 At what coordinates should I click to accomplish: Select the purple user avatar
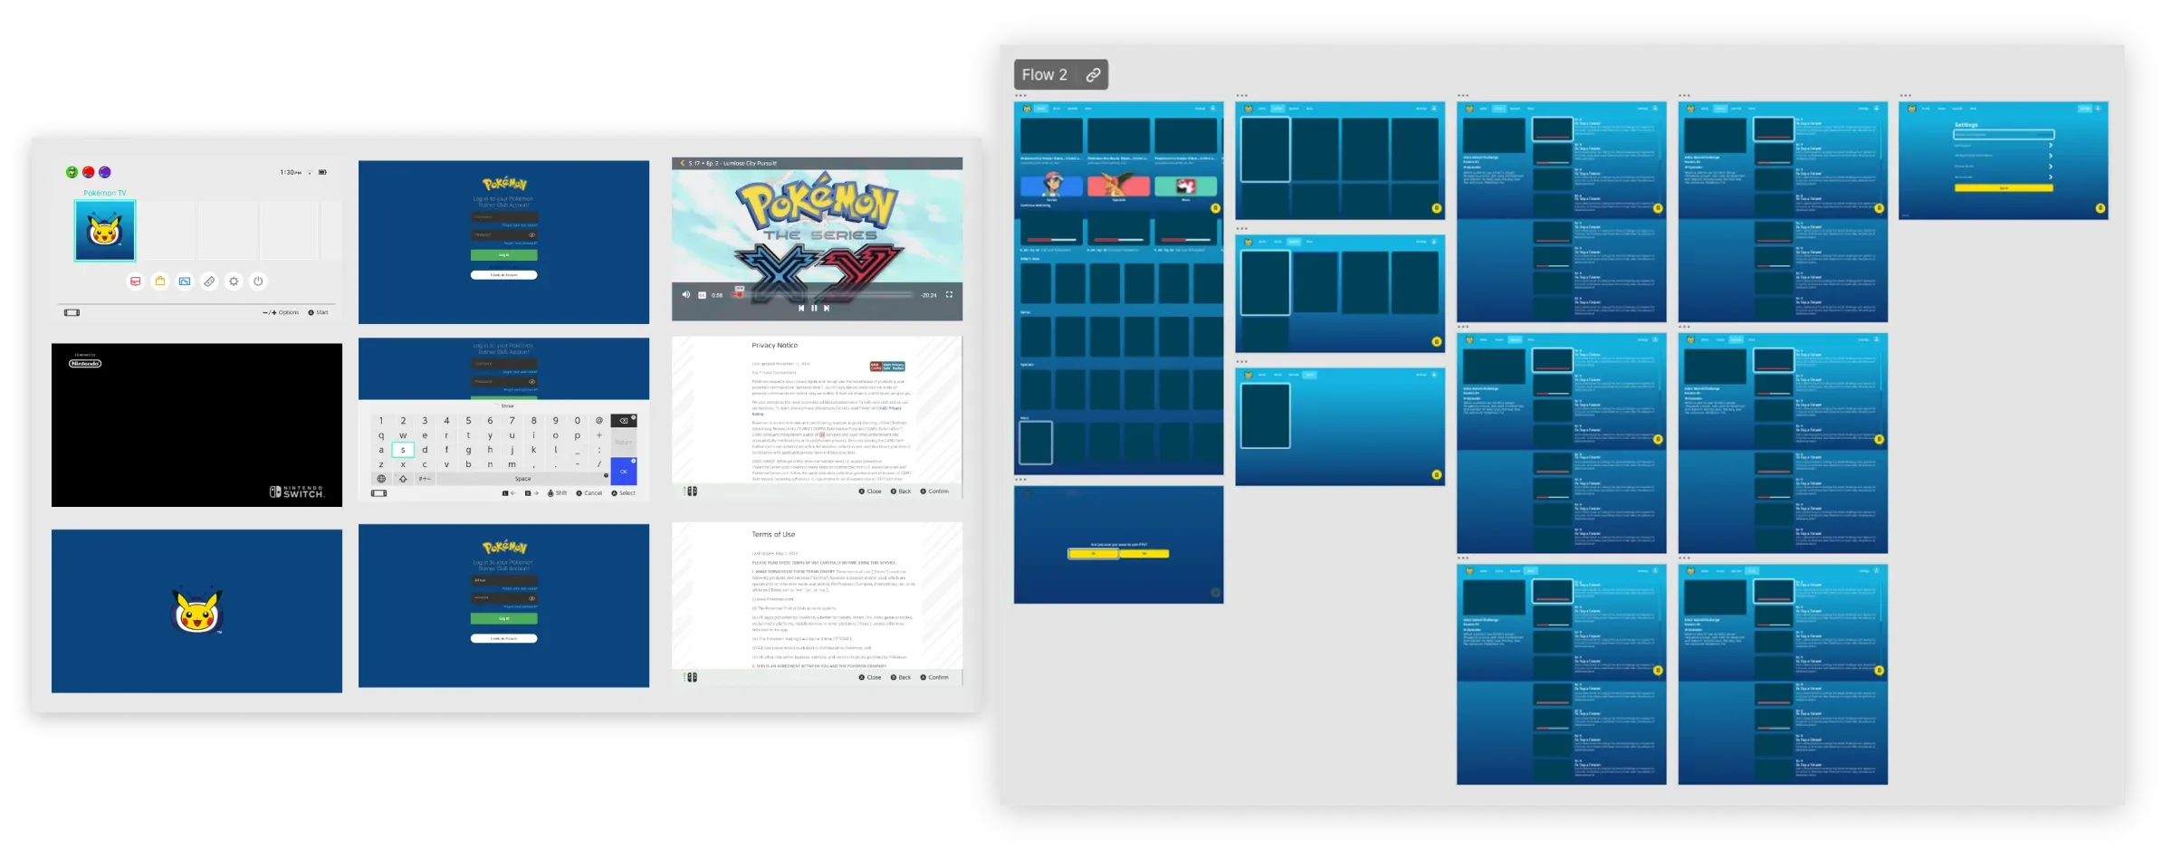point(105,172)
